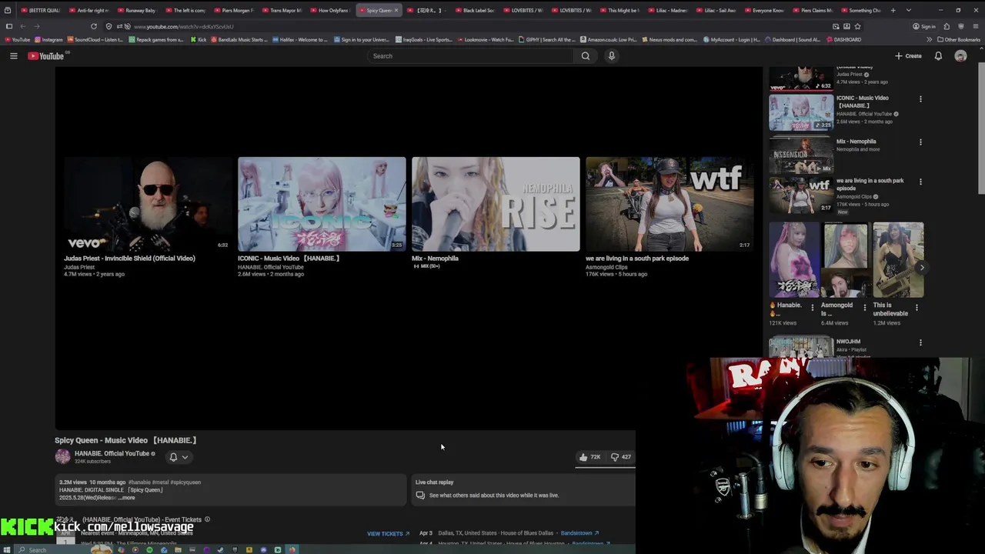Image resolution: width=985 pixels, height=554 pixels.
Task: Open sidebar Mix - Nemophila thumbnail
Action: (801, 154)
